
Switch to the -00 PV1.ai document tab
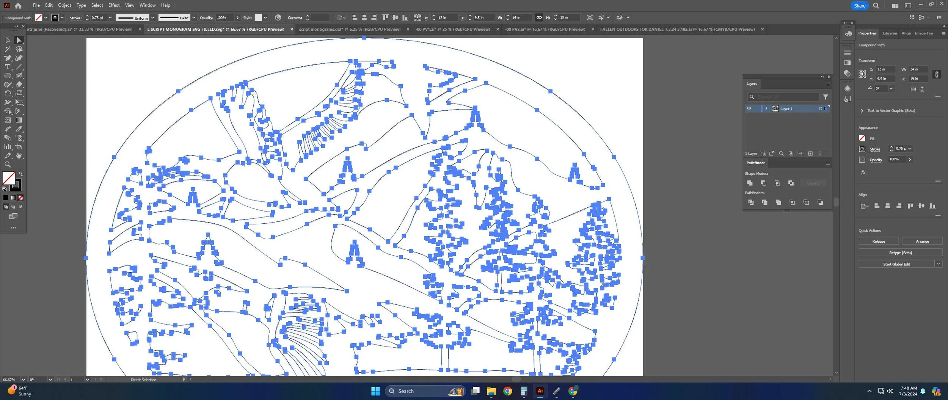click(453, 29)
